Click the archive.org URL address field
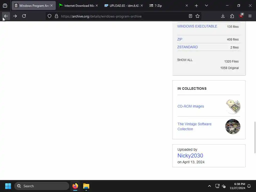Screen dimensions: 256x192 pyautogui.click(x=123, y=16)
